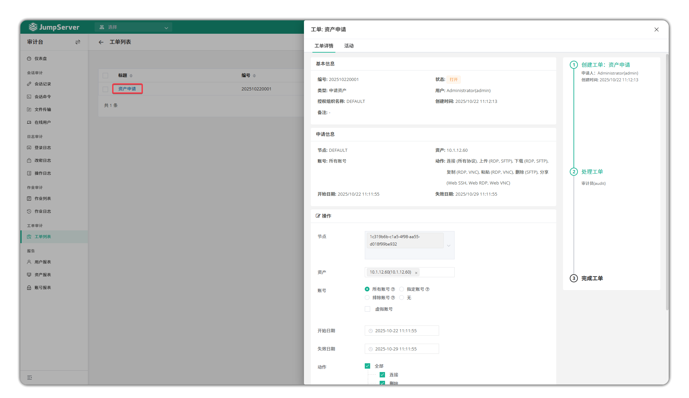Click the dashboard gauge icon
The width and height of the screenshot is (689, 398).
click(29, 59)
